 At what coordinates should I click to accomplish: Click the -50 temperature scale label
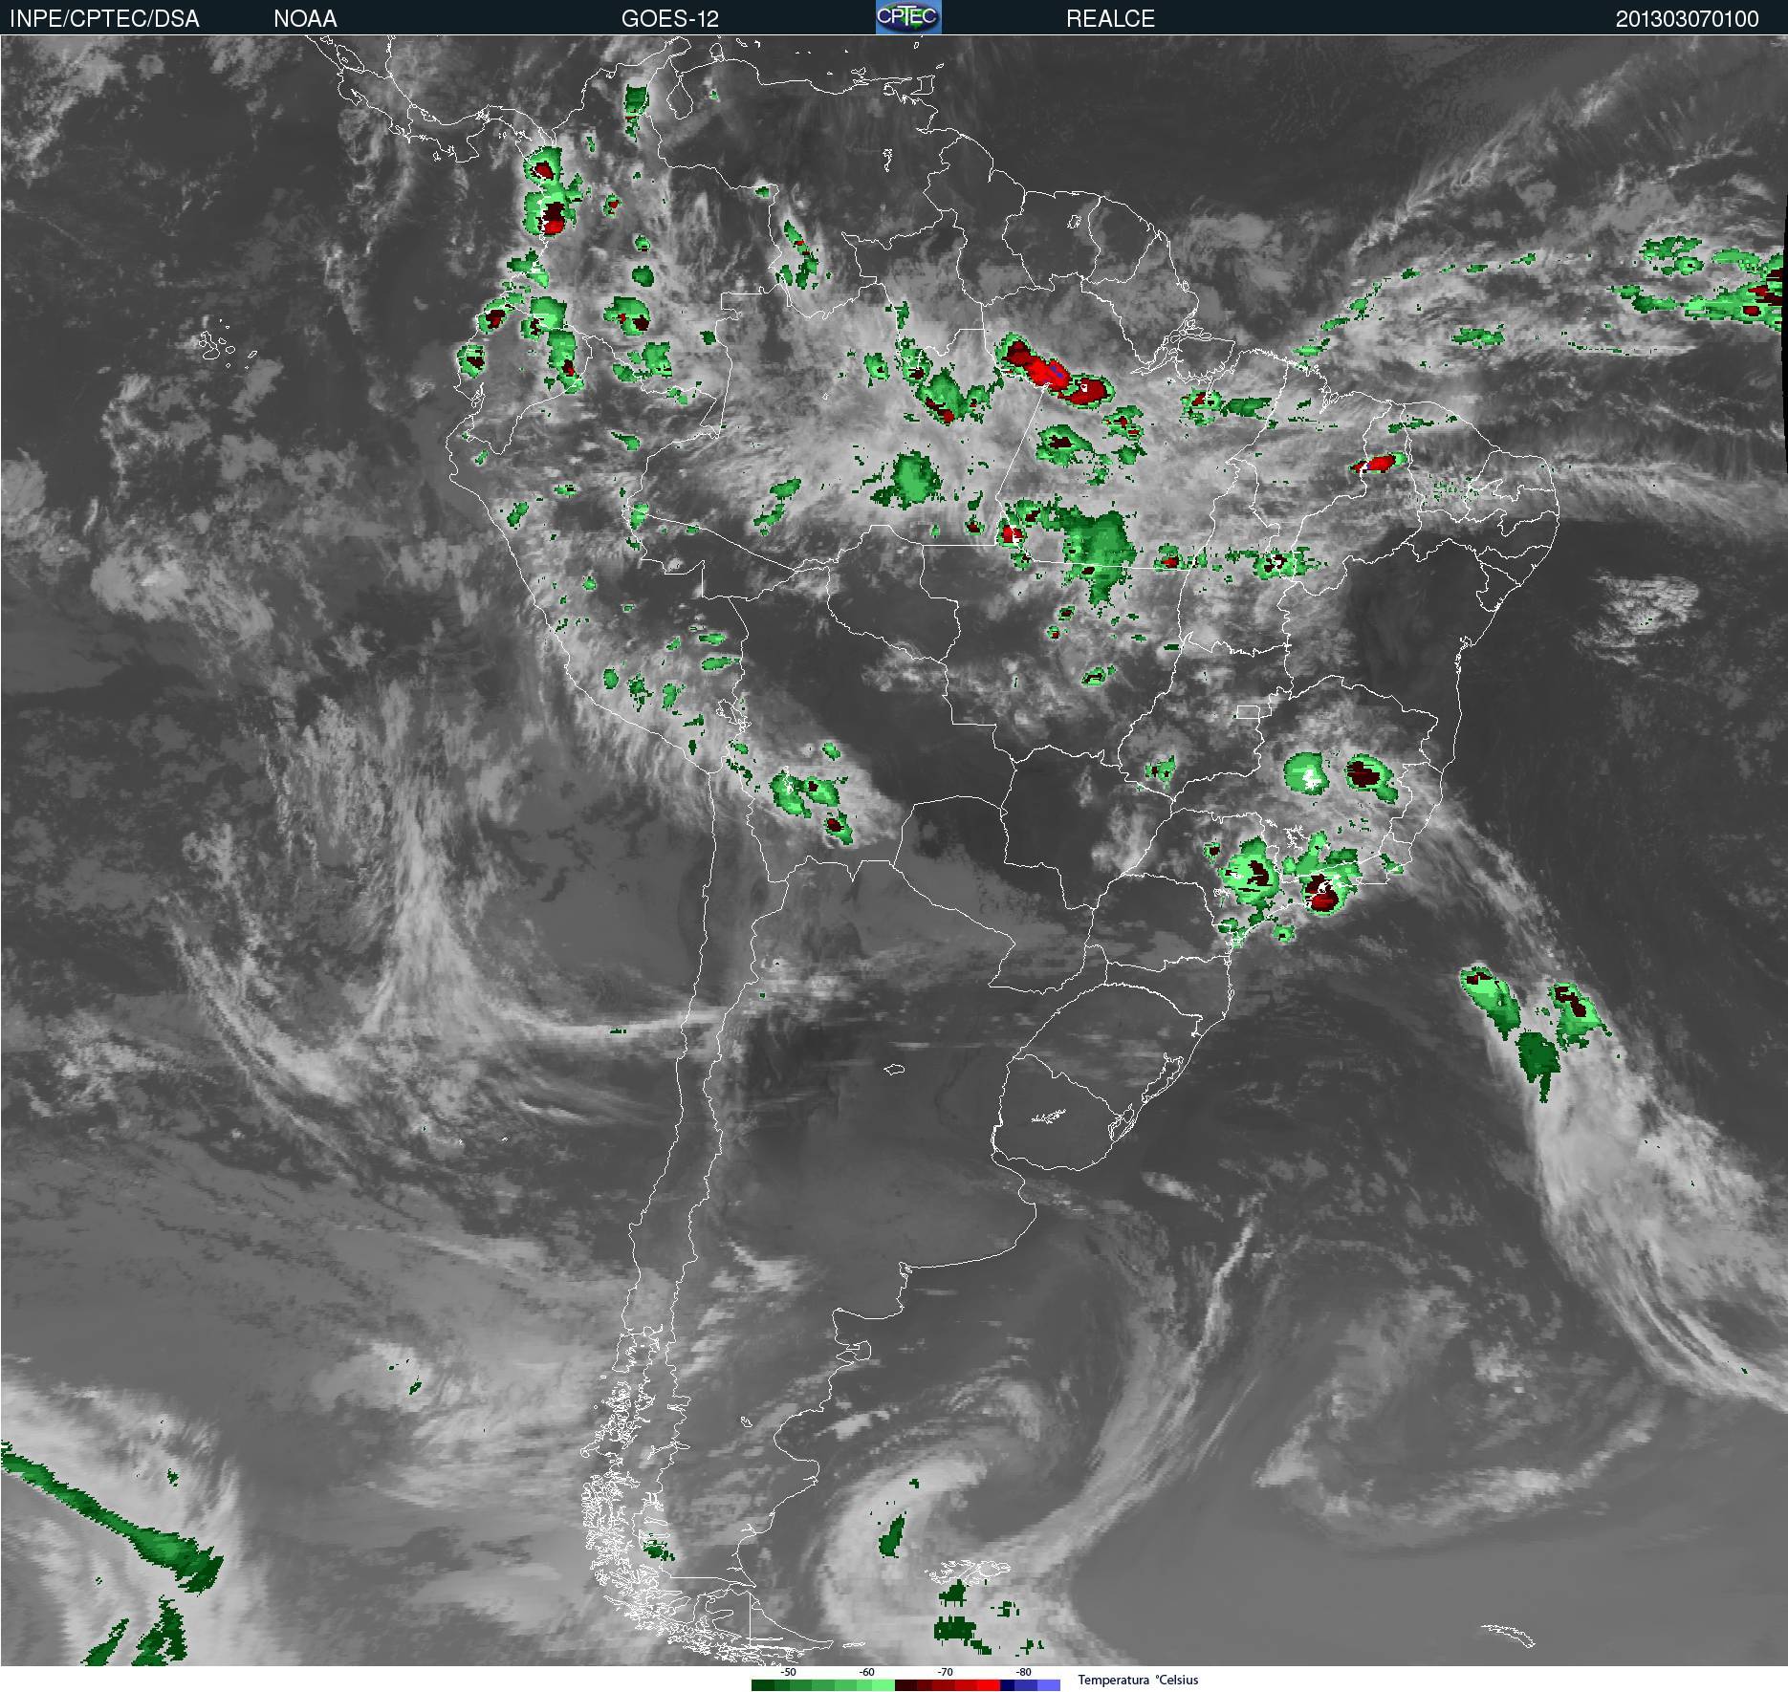[788, 1672]
